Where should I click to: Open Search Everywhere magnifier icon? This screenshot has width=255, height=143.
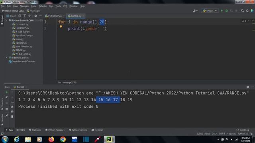pos(242,11)
